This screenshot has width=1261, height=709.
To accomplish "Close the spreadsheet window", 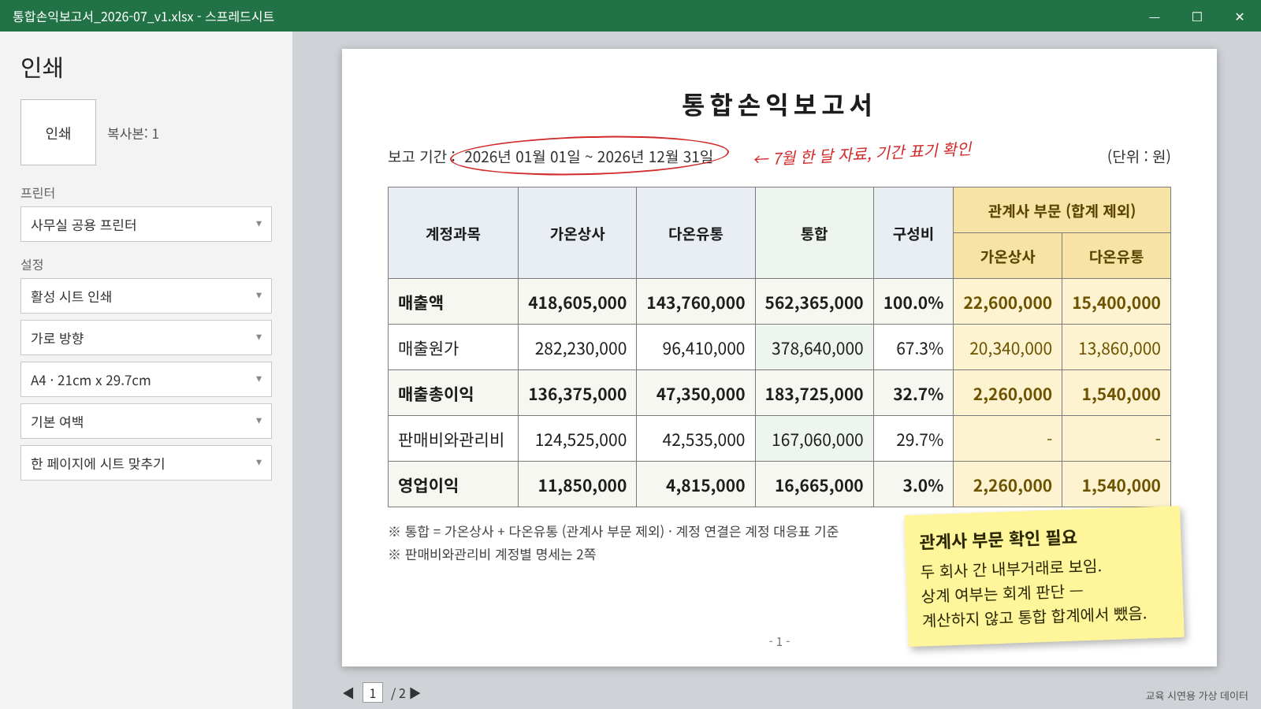I will click(1239, 16).
